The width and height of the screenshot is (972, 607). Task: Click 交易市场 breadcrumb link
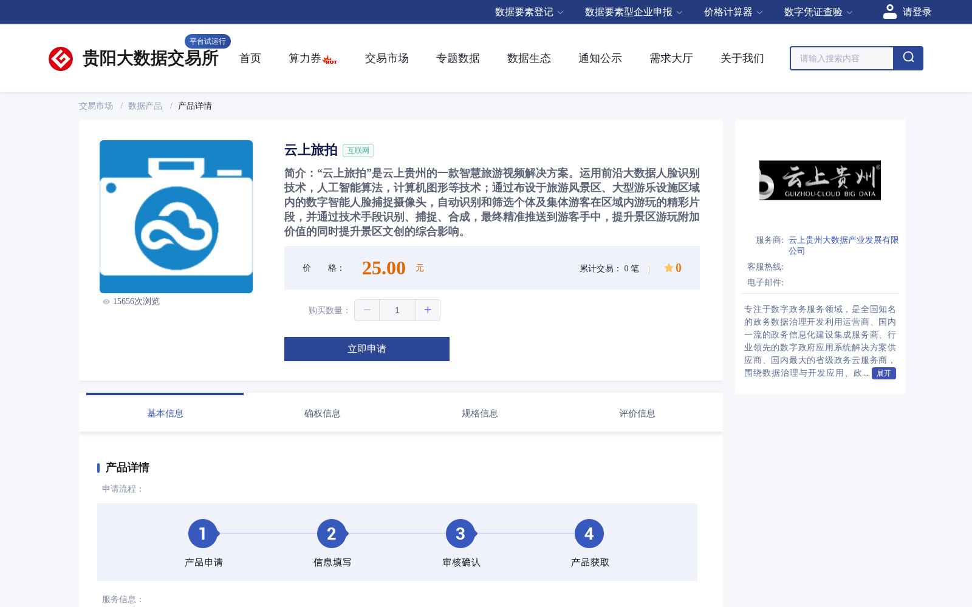[96, 106]
